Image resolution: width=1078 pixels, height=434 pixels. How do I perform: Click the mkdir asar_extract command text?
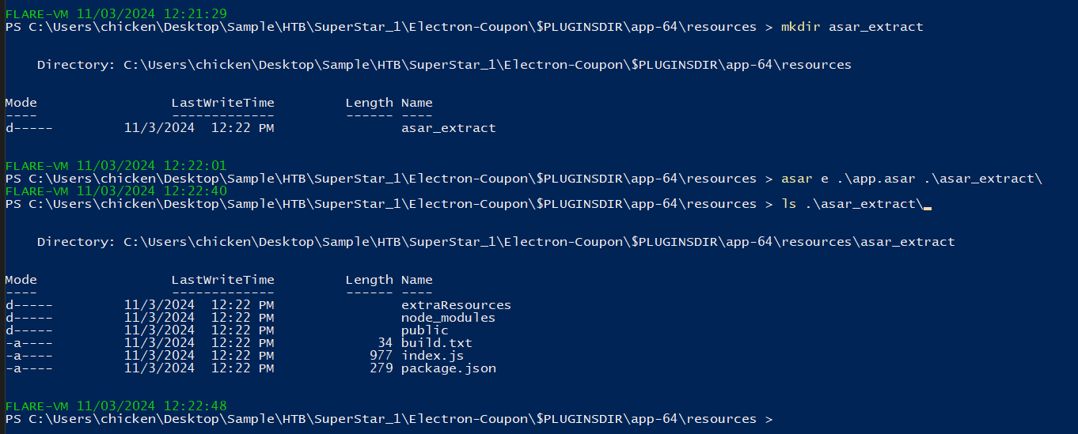(x=852, y=27)
